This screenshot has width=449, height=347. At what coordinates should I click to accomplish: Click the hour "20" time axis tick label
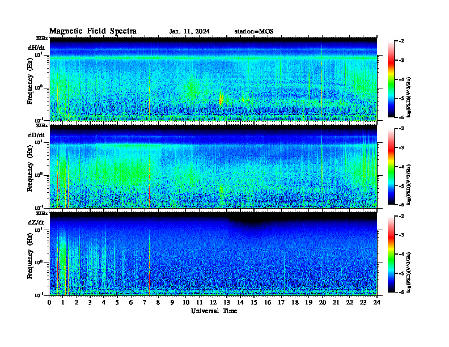[323, 303]
